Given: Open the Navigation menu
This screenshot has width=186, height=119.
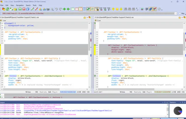Looking at the screenshot, I should pos(20,5).
